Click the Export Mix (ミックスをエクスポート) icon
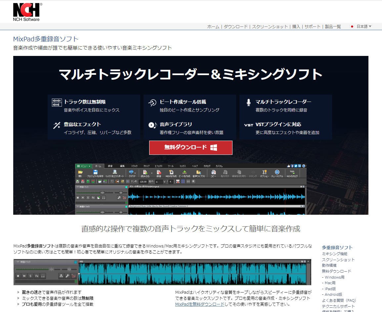This screenshot has width=382, height=312. pos(115,172)
